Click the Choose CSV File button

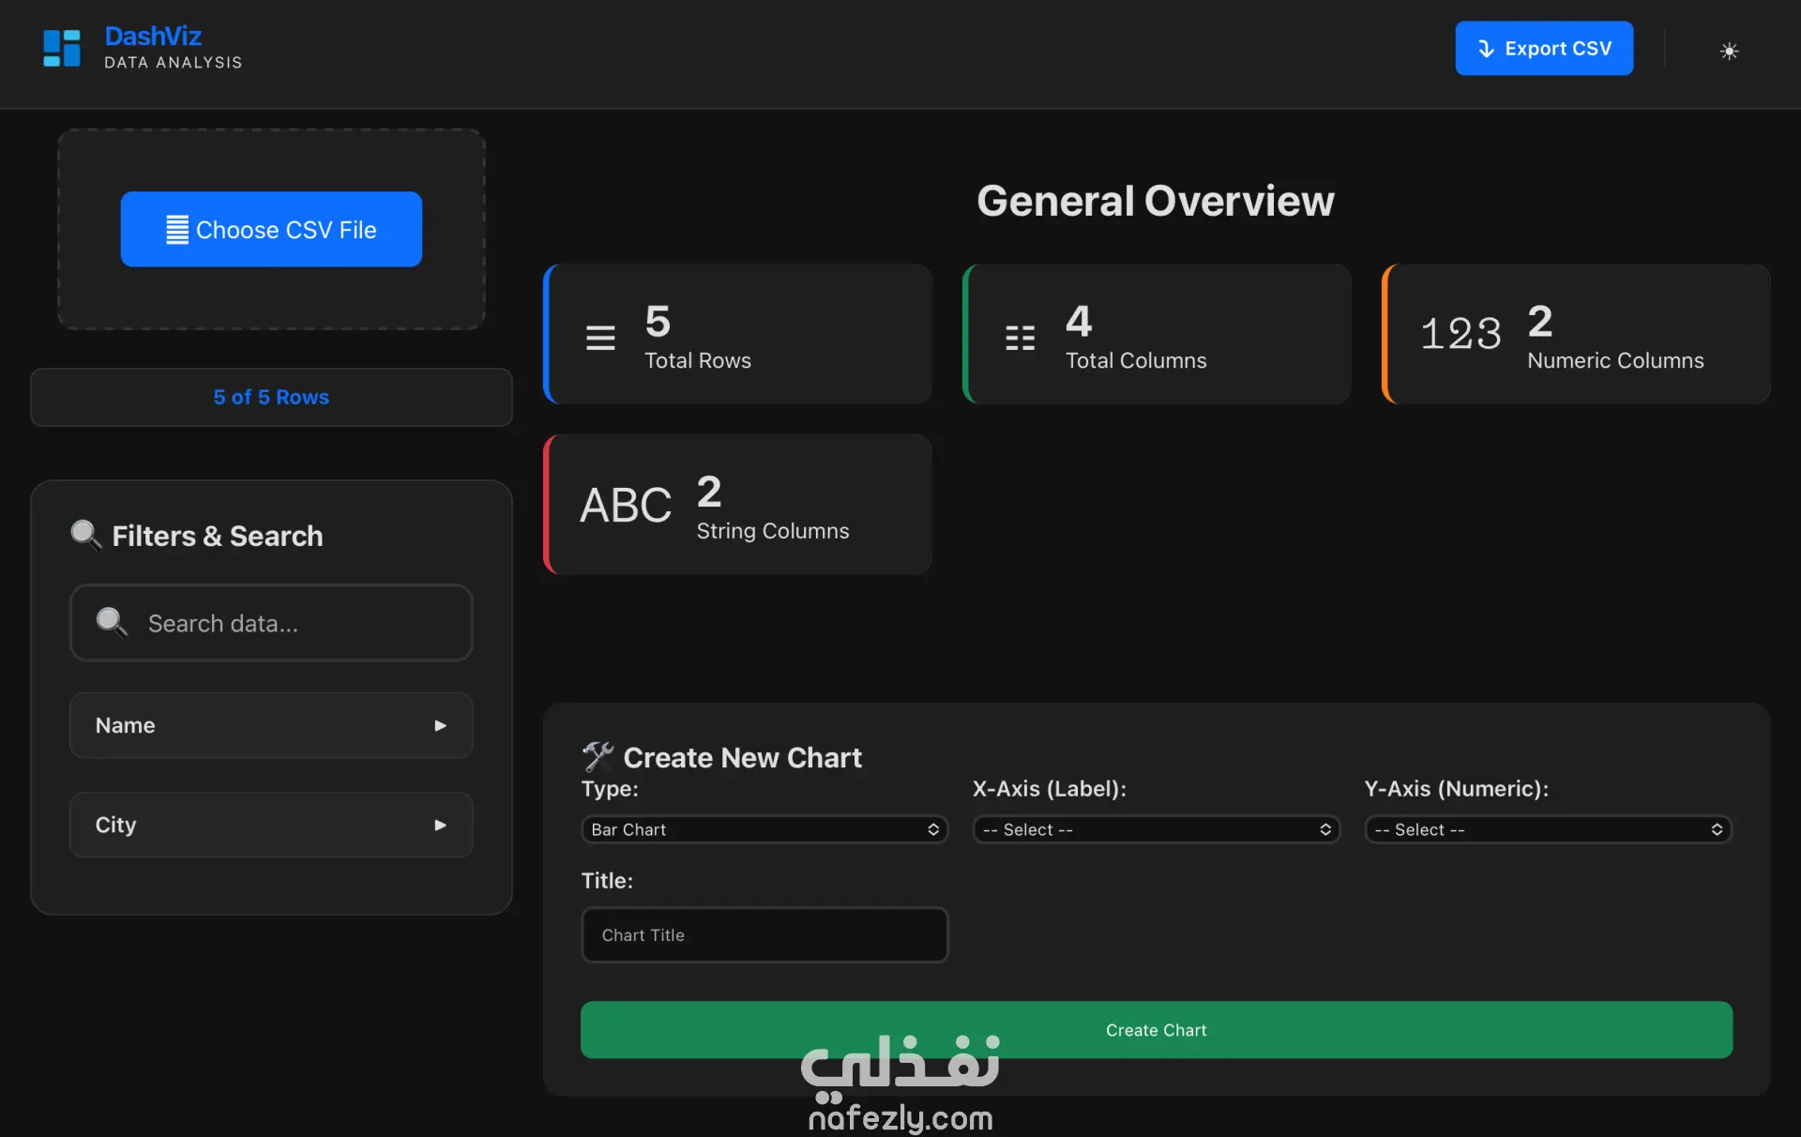click(271, 229)
